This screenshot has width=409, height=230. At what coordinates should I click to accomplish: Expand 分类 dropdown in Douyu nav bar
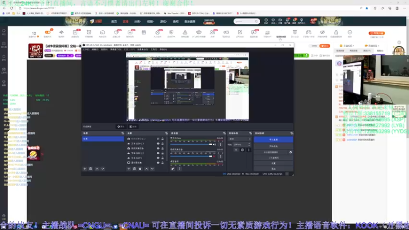pyautogui.click(x=138, y=21)
